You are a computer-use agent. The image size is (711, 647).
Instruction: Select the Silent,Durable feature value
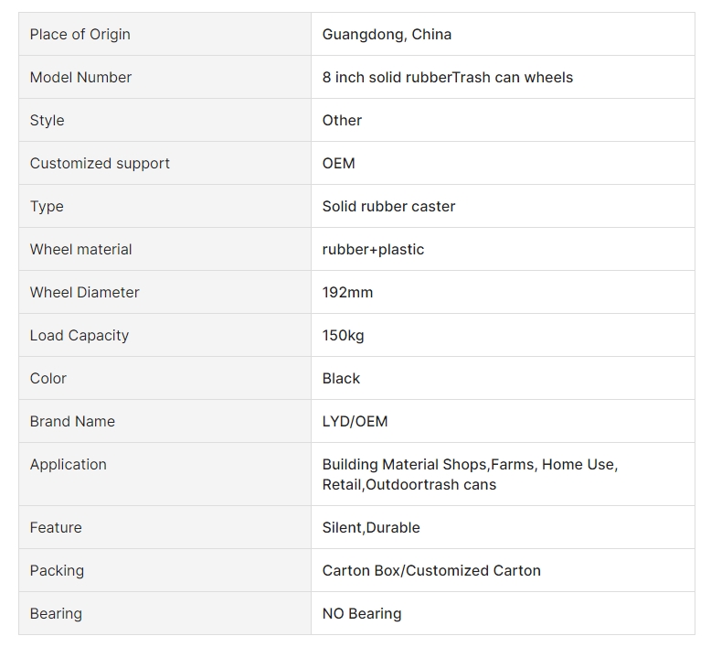pyautogui.click(x=371, y=528)
